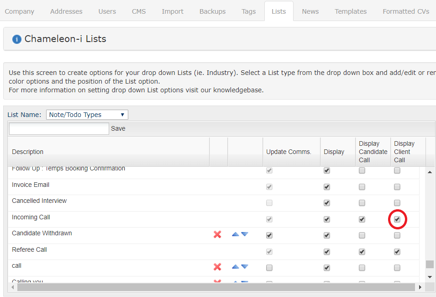The image size is (436, 297).
Task: Move the 'call' entry down
Action: tap(245, 267)
